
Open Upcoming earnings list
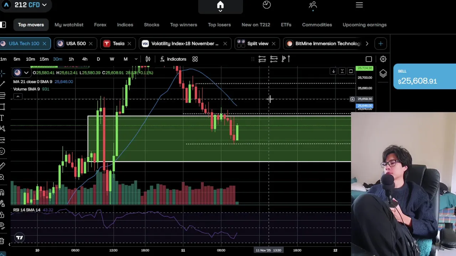(x=364, y=25)
